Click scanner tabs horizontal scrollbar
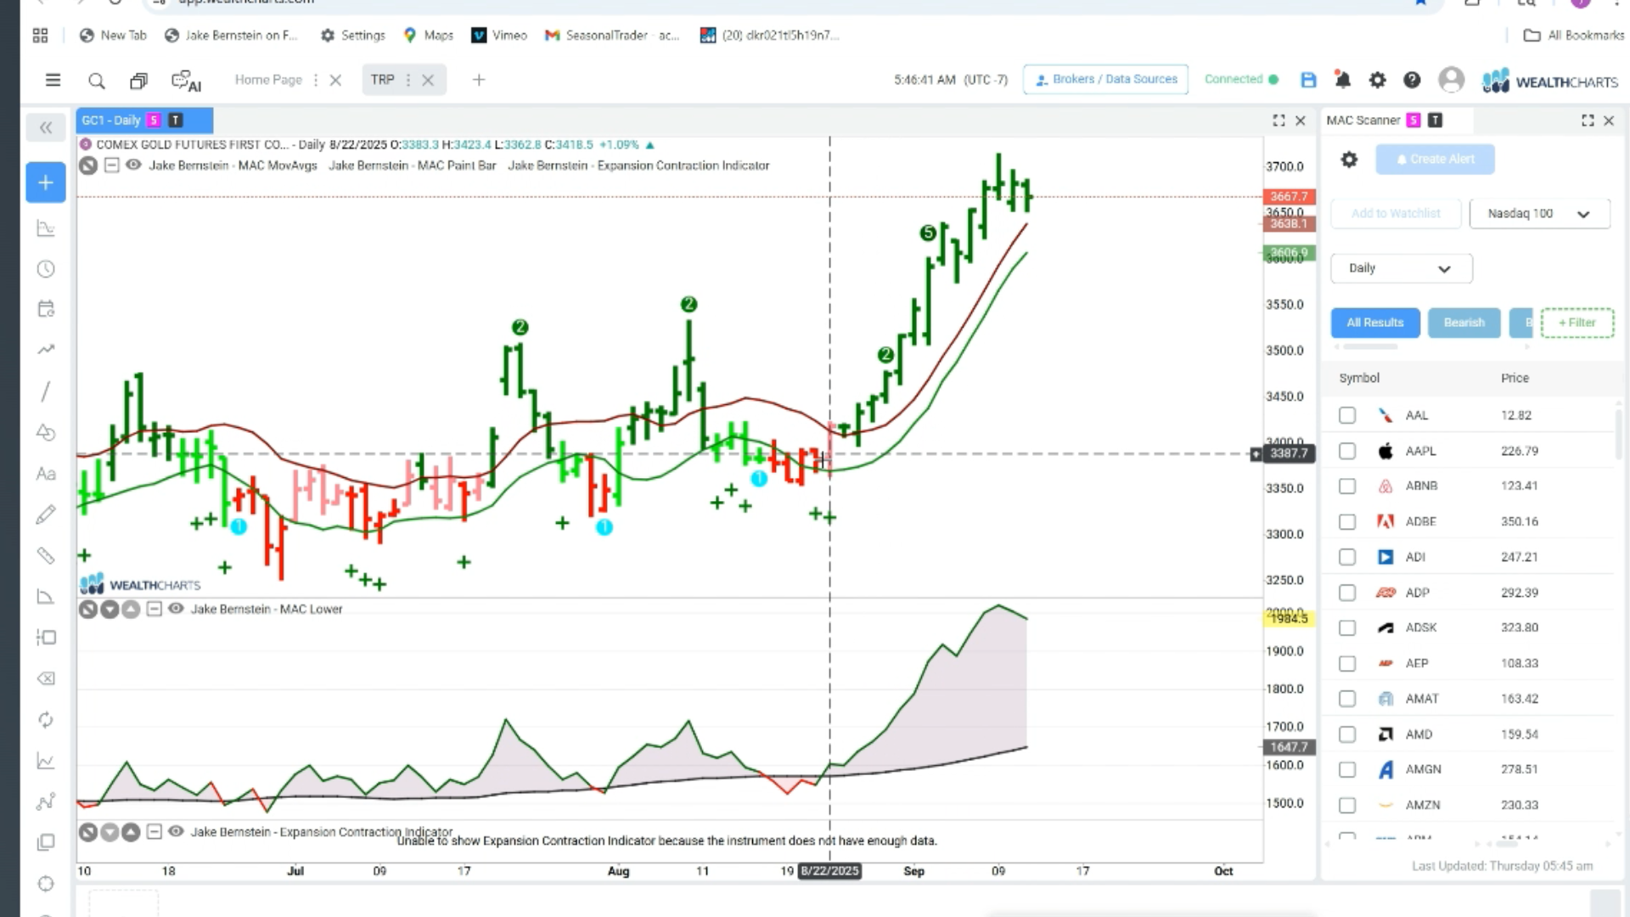The image size is (1630, 917). pyautogui.click(x=1370, y=346)
